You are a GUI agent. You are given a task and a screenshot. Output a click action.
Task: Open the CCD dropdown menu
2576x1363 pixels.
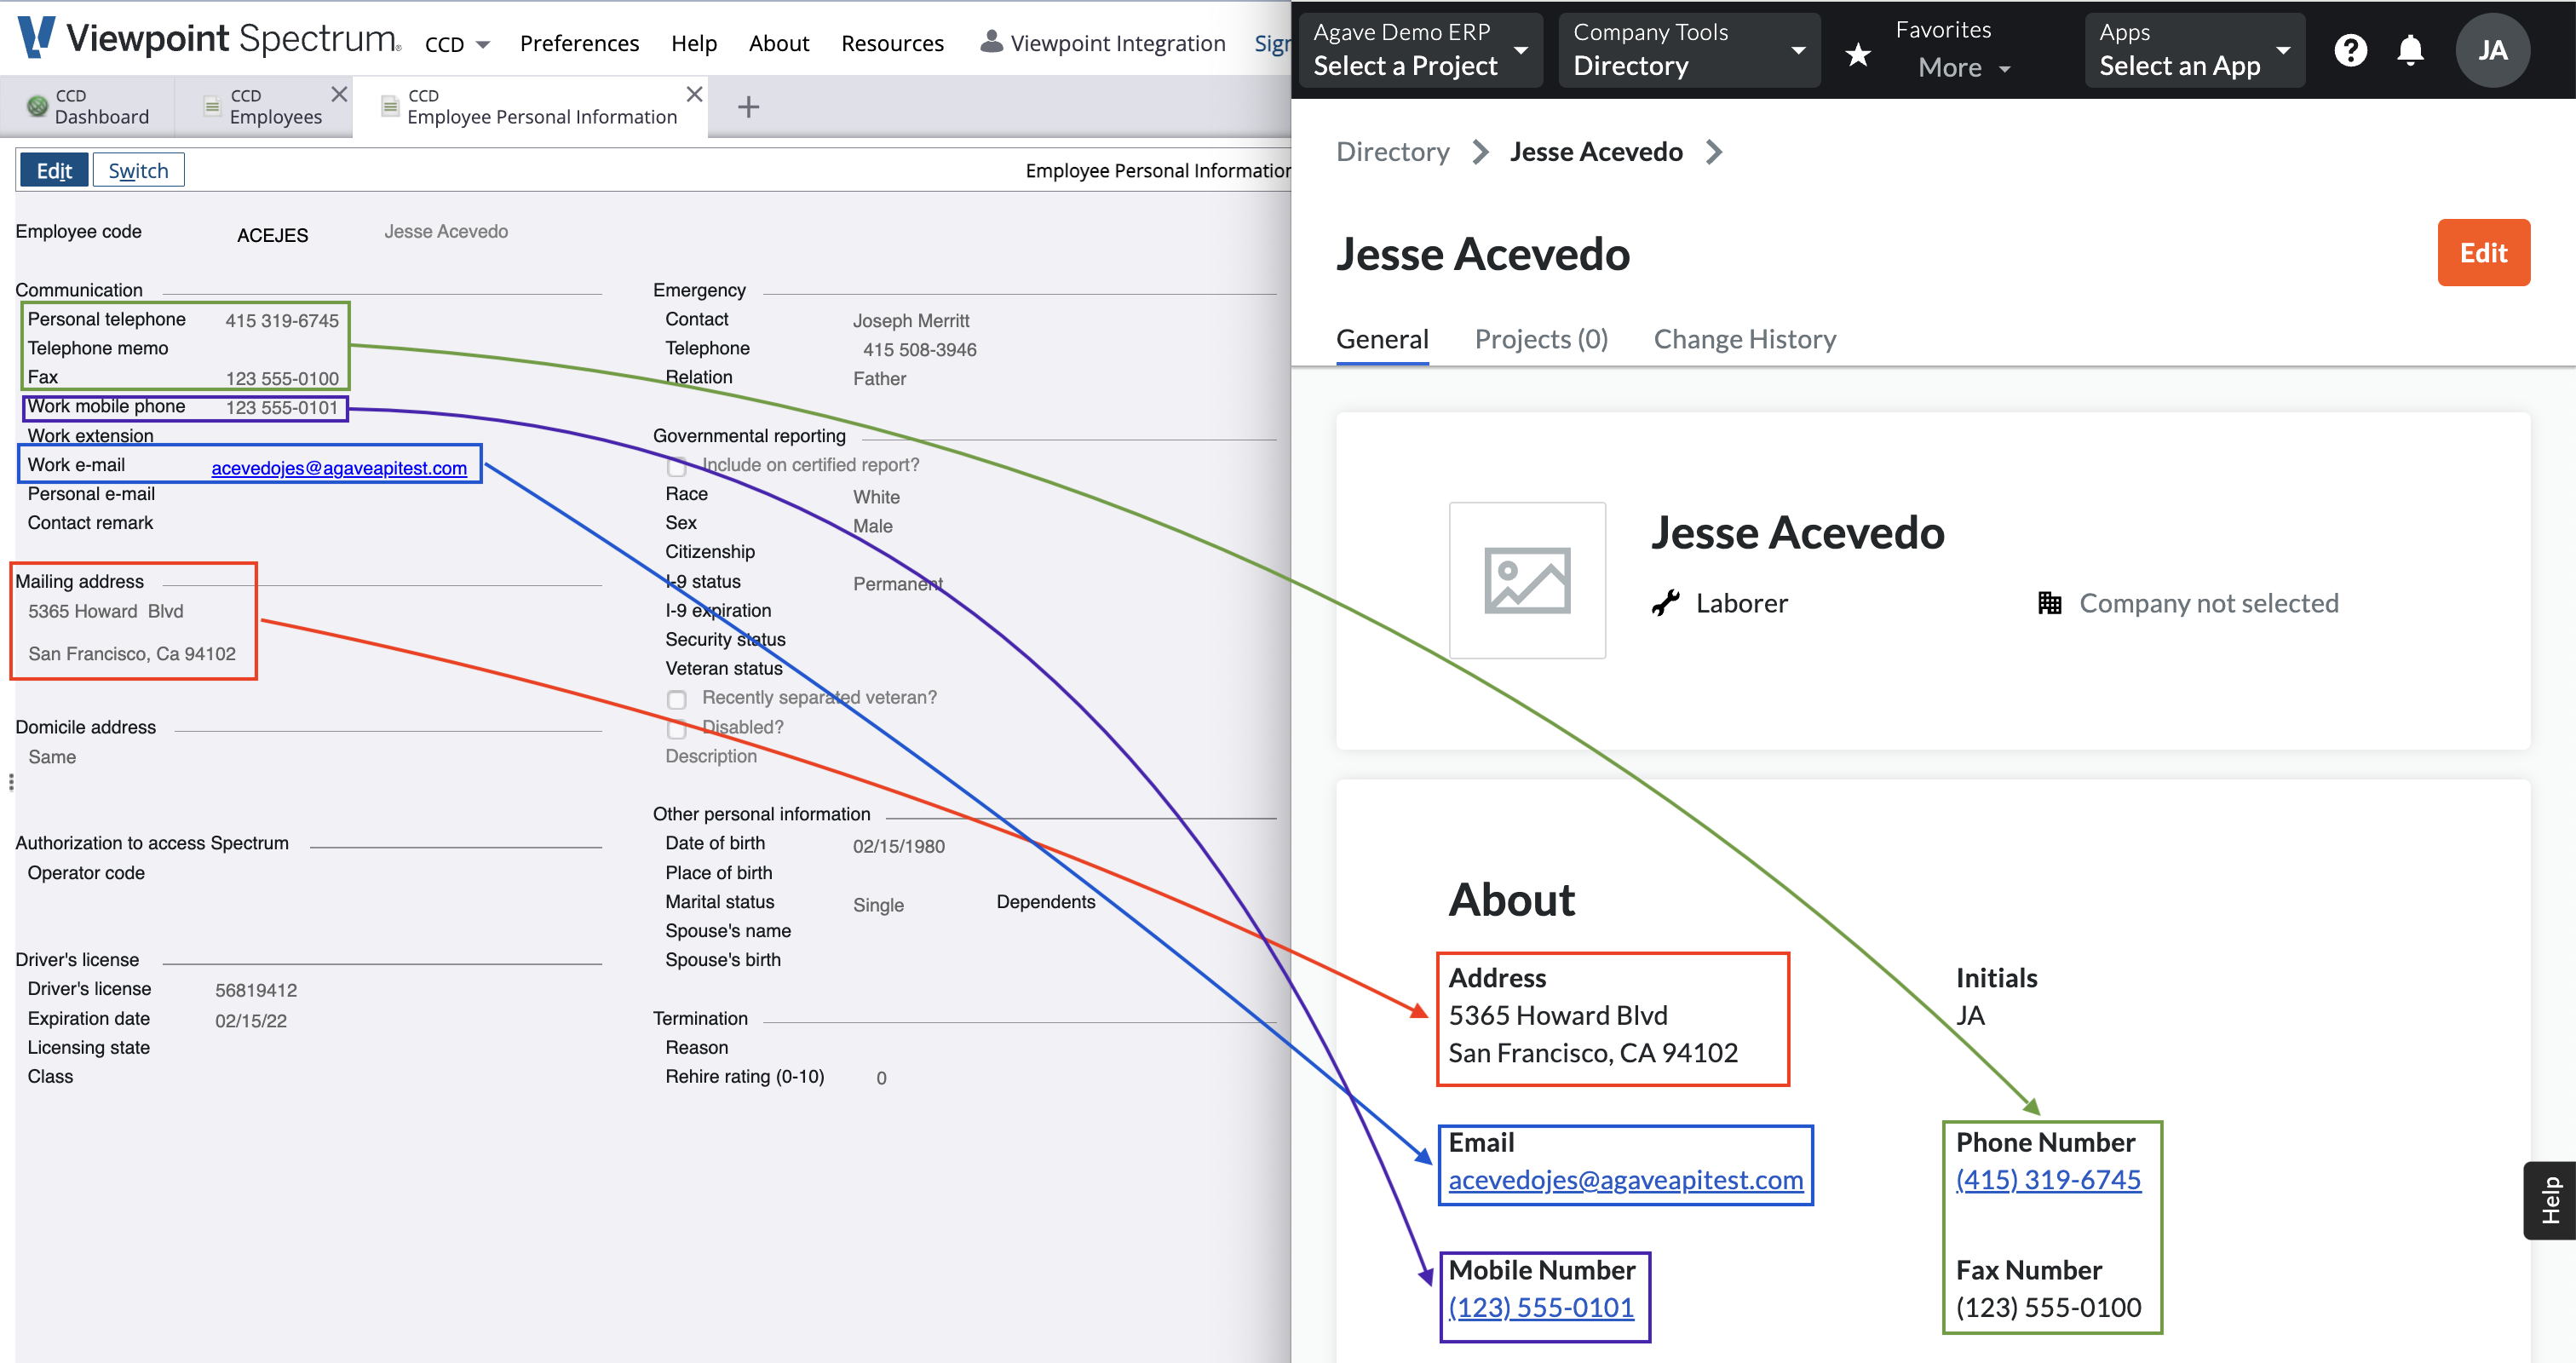[x=457, y=44]
